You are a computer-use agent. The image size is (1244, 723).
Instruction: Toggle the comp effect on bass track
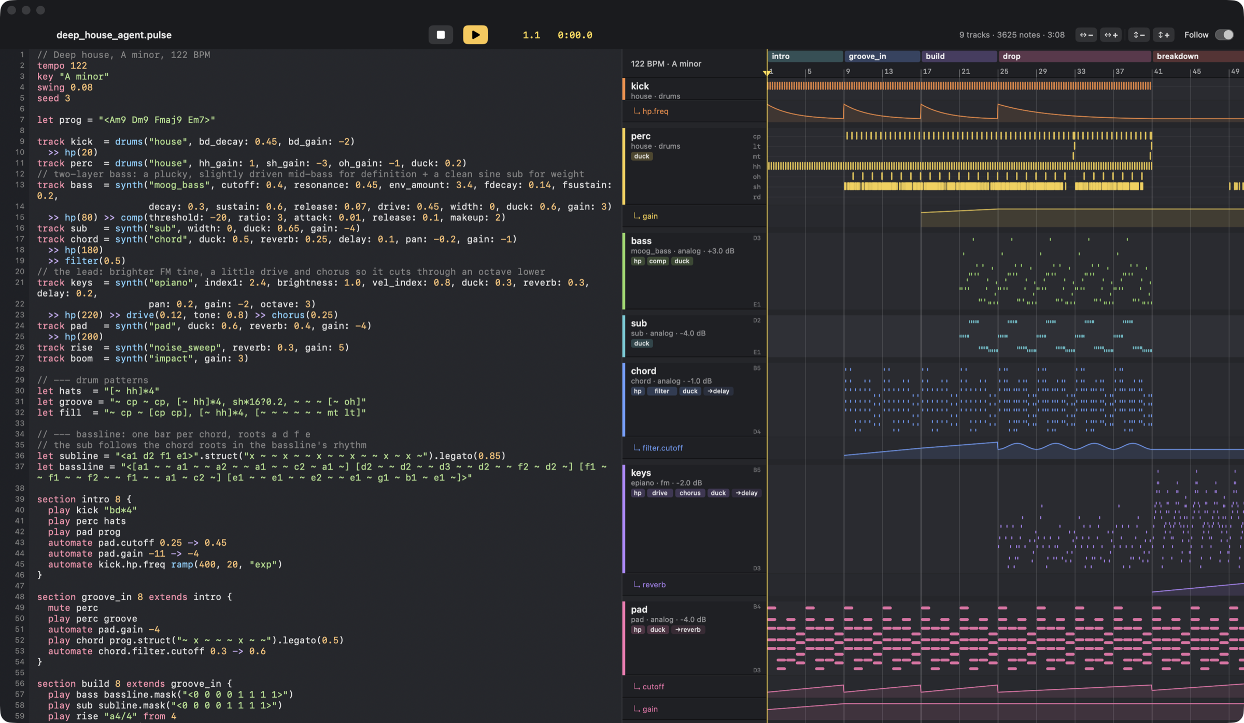pyautogui.click(x=658, y=261)
